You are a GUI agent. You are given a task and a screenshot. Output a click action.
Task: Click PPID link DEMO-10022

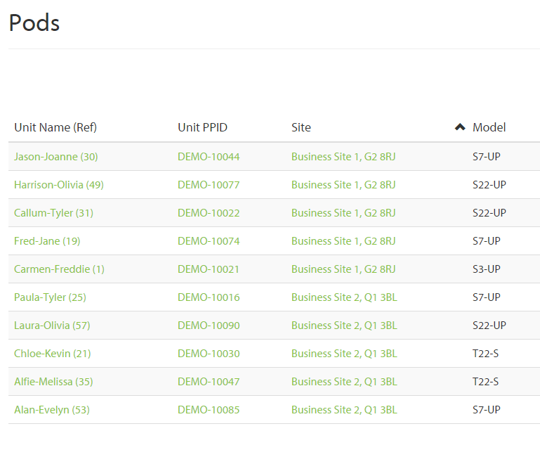(x=209, y=213)
